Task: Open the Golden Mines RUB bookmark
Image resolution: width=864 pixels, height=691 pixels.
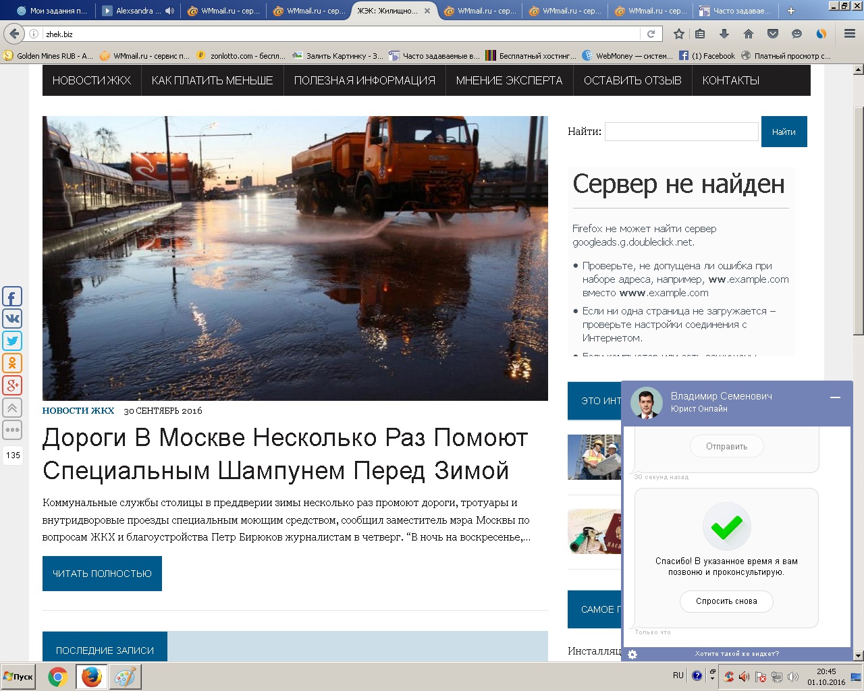Action: pyautogui.click(x=49, y=56)
